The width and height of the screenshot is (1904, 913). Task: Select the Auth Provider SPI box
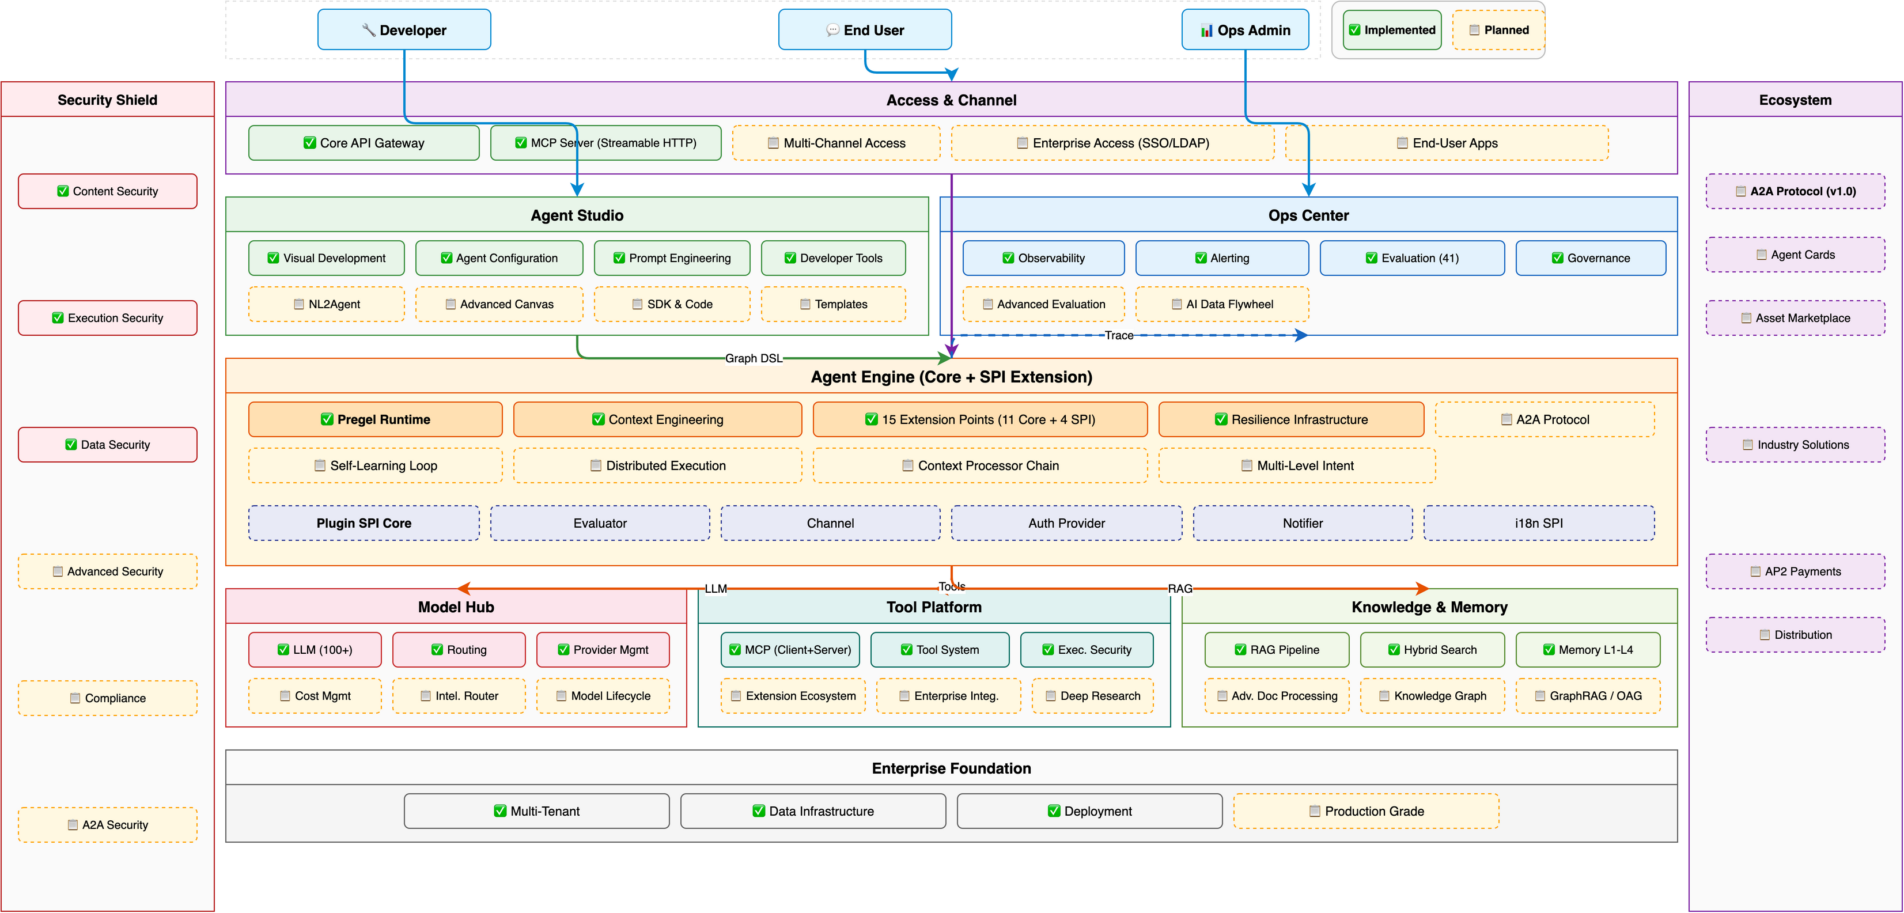[x=1066, y=522]
